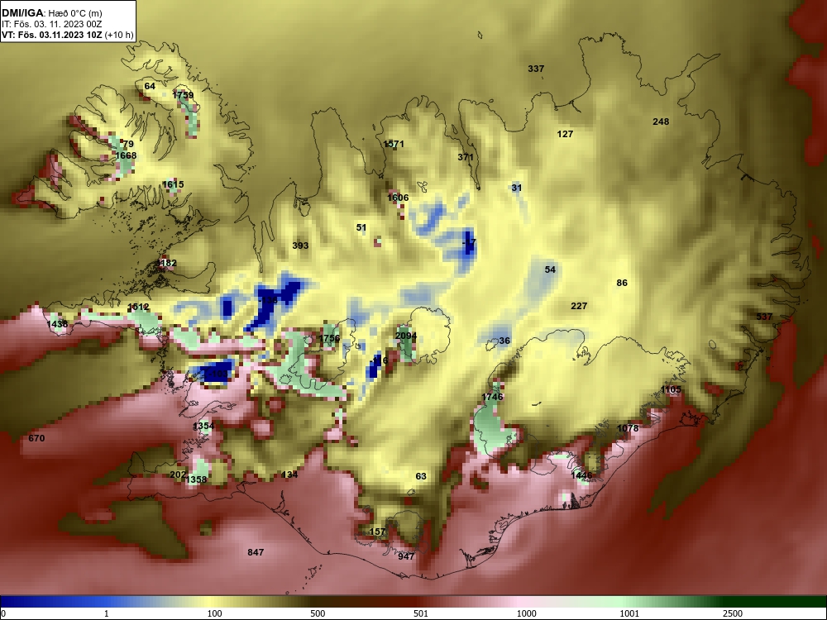This screenshot has width=827, height=620.
Task: Click the map value 1615
Action: coord(173,184)
